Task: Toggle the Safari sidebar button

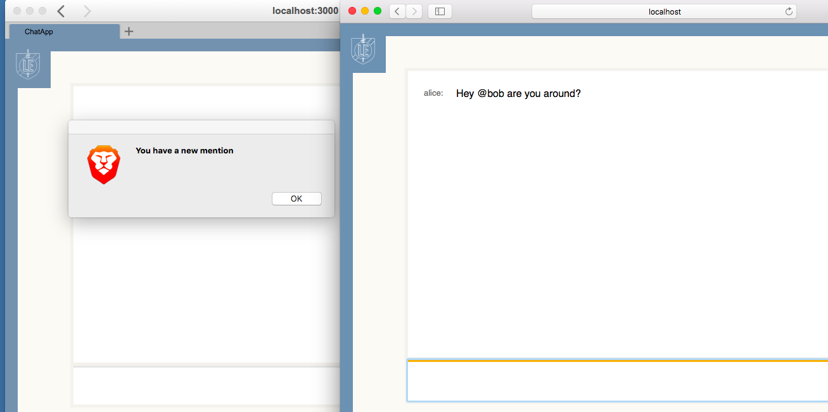Action: coord(440,11)
